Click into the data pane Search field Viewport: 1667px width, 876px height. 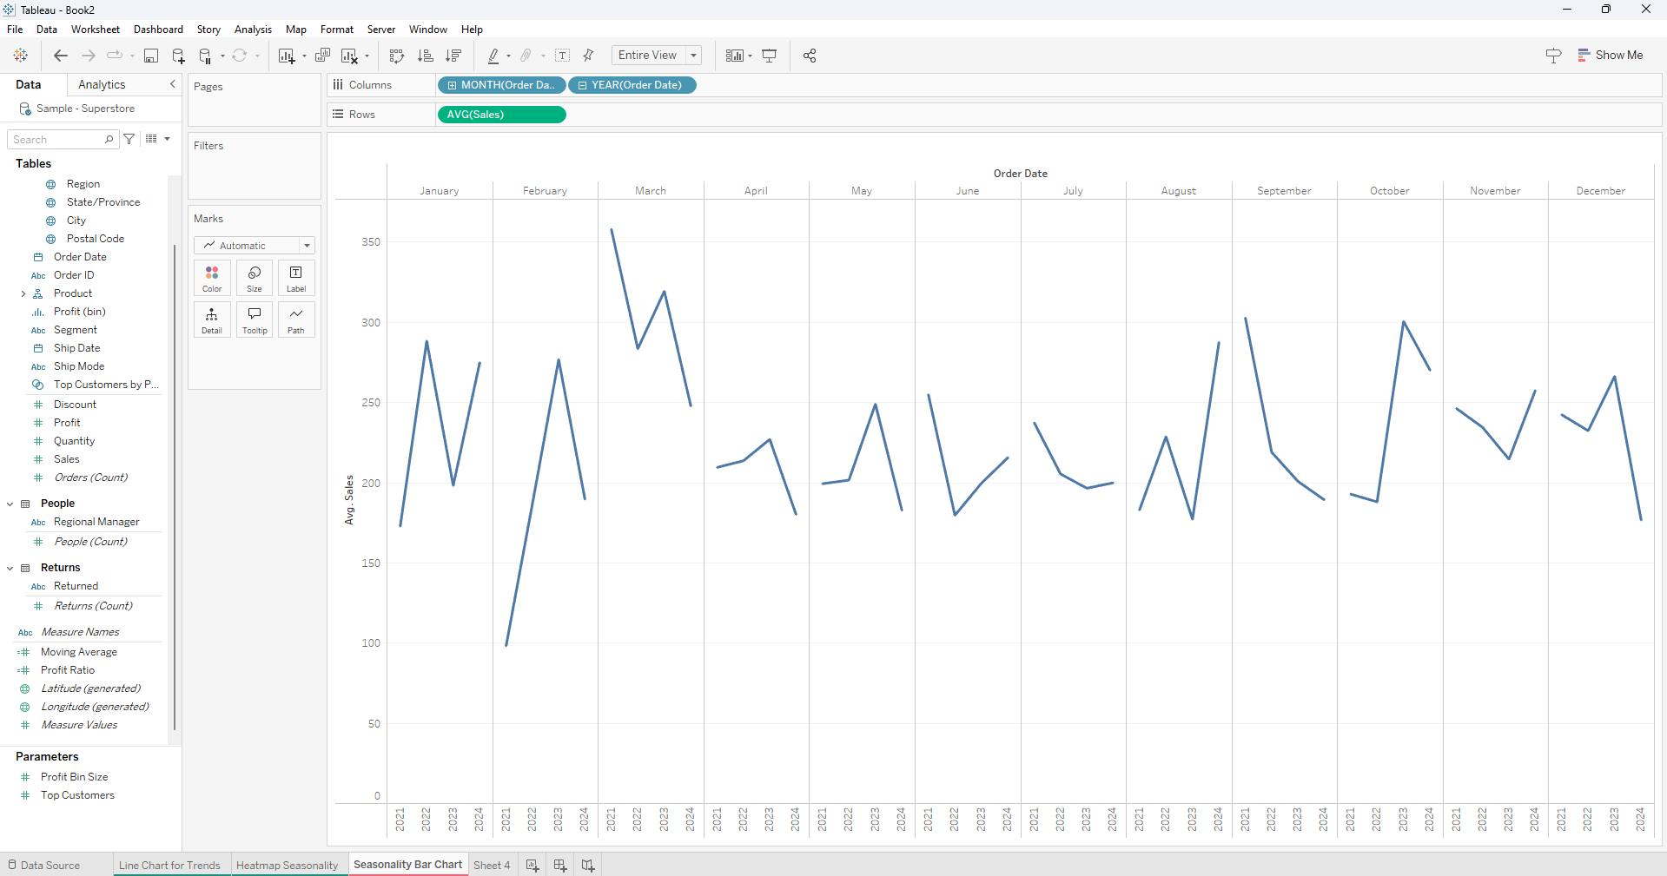[63, 139]
